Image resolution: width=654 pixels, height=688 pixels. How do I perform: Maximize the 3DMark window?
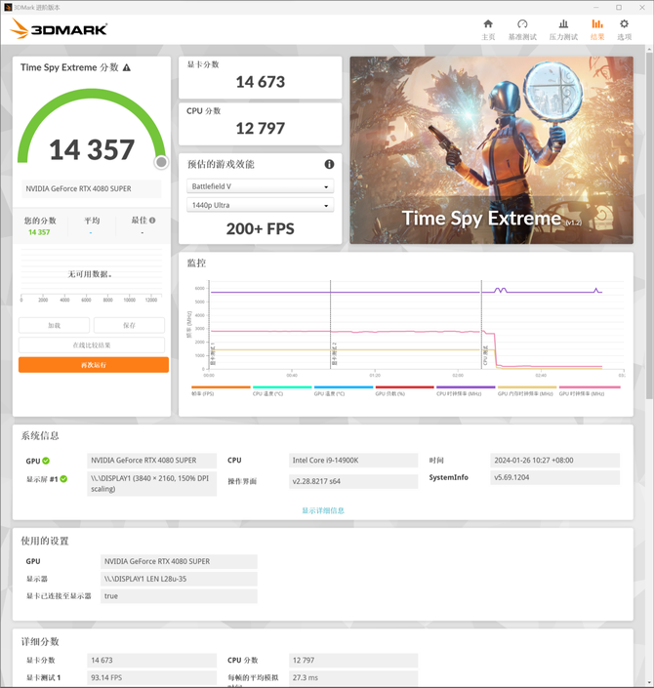coord(619,8)
